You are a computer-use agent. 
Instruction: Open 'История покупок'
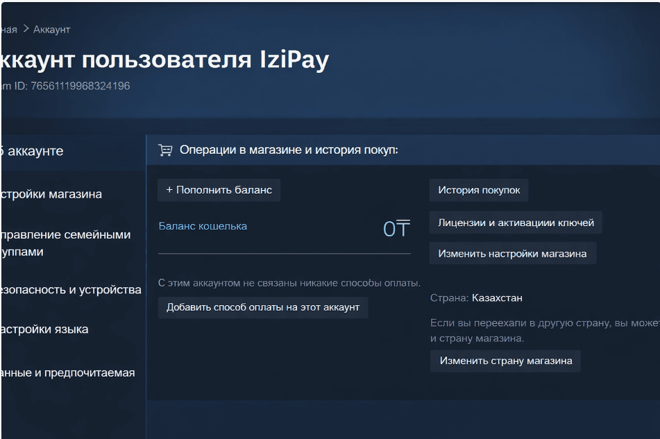(x=479, y=190)
